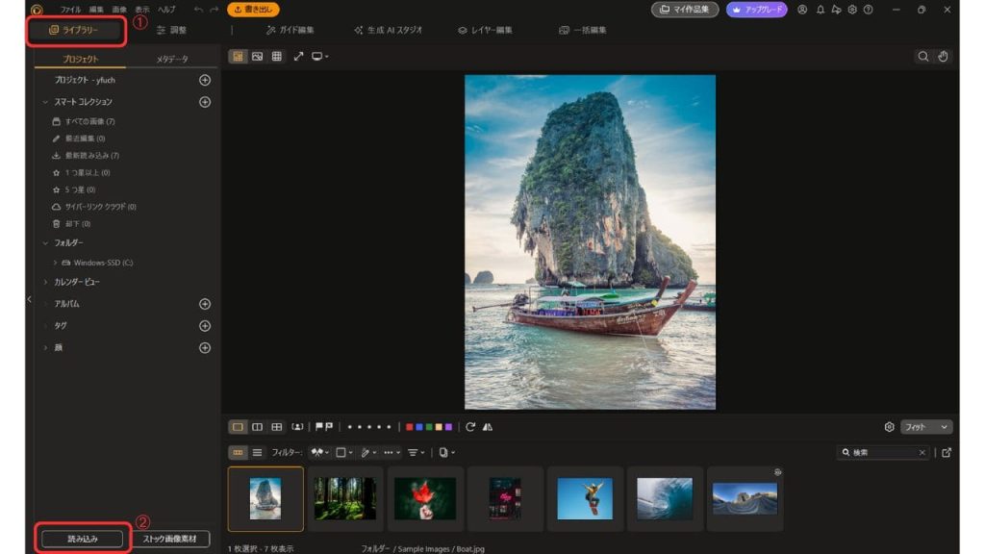The width and height of the screenshot is (985, 554).
Task: Click the flip/mirror image icon
Action: pyautogui.click(x=487, y=427)
